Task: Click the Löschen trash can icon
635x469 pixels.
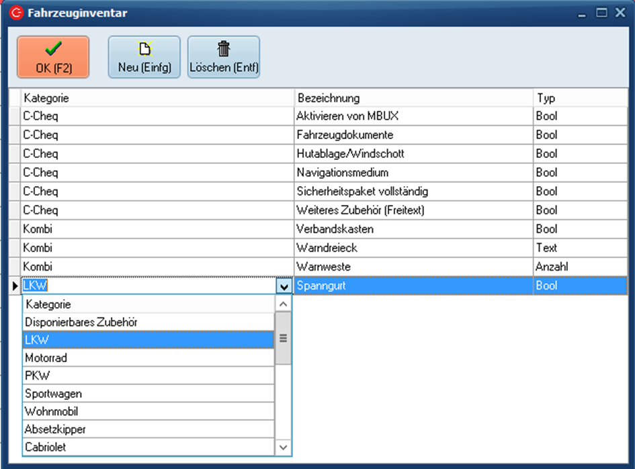Action: 224,49
